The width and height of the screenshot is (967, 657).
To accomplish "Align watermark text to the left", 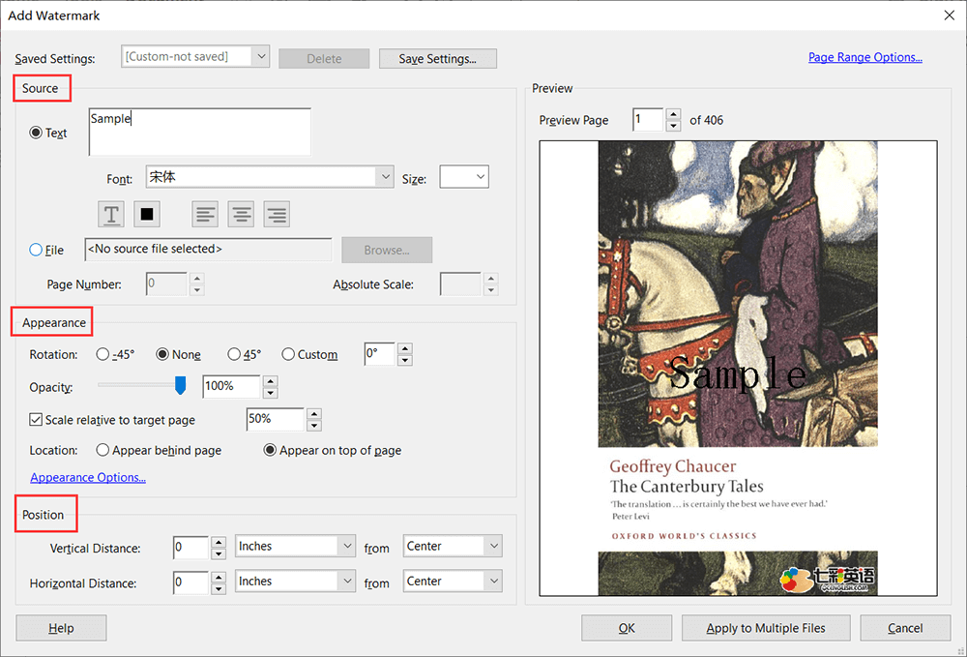I will point(205,214).
